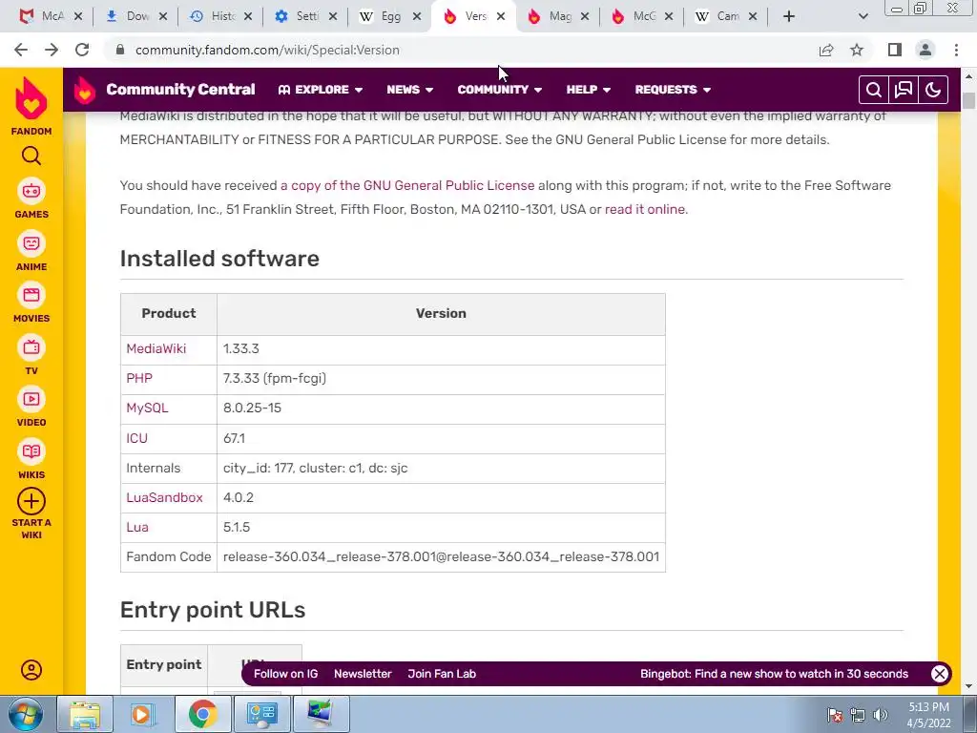The height and width of the screenshot is (733, 977).
Task: Close the active Version tab
Action: pyautogui.click(x=501, y=16)
